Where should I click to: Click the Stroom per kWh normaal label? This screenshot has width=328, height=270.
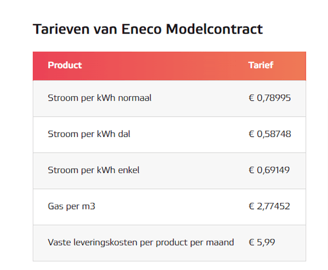point(100,98)
